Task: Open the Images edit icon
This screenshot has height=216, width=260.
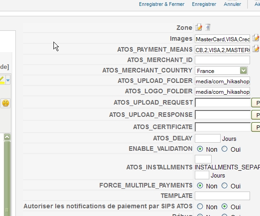Action: click(256, 38)
